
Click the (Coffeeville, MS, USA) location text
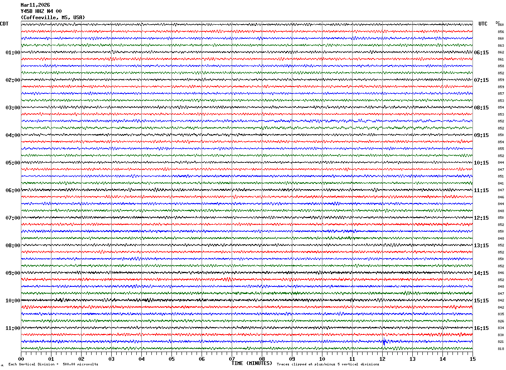(x=53, y=18)
